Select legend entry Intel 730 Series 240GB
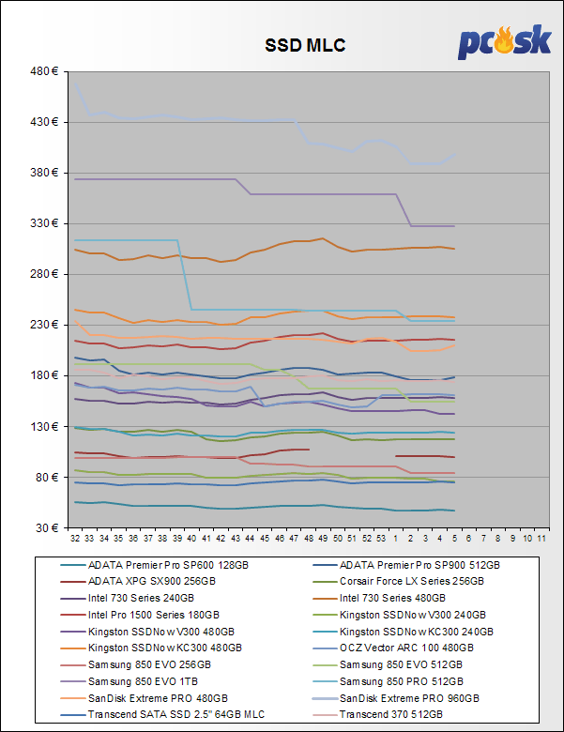 [127, 598]
